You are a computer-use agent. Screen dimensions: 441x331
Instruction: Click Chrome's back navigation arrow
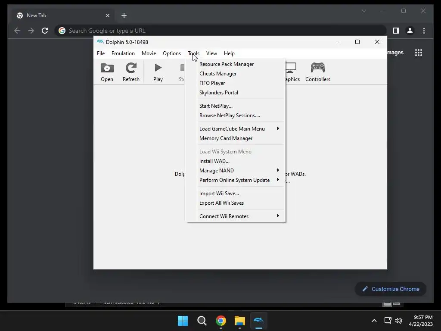point(17,31)
